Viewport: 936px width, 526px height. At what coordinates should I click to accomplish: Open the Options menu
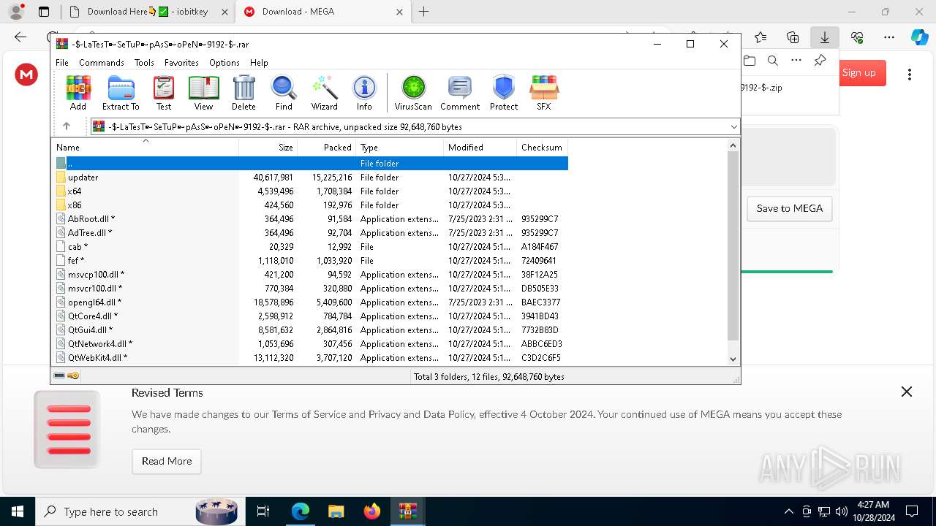pyautogui.click(x=224, y=63)
